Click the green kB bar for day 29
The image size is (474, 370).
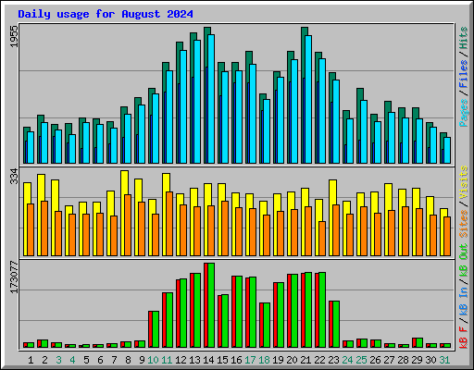[x=419, y=343]
